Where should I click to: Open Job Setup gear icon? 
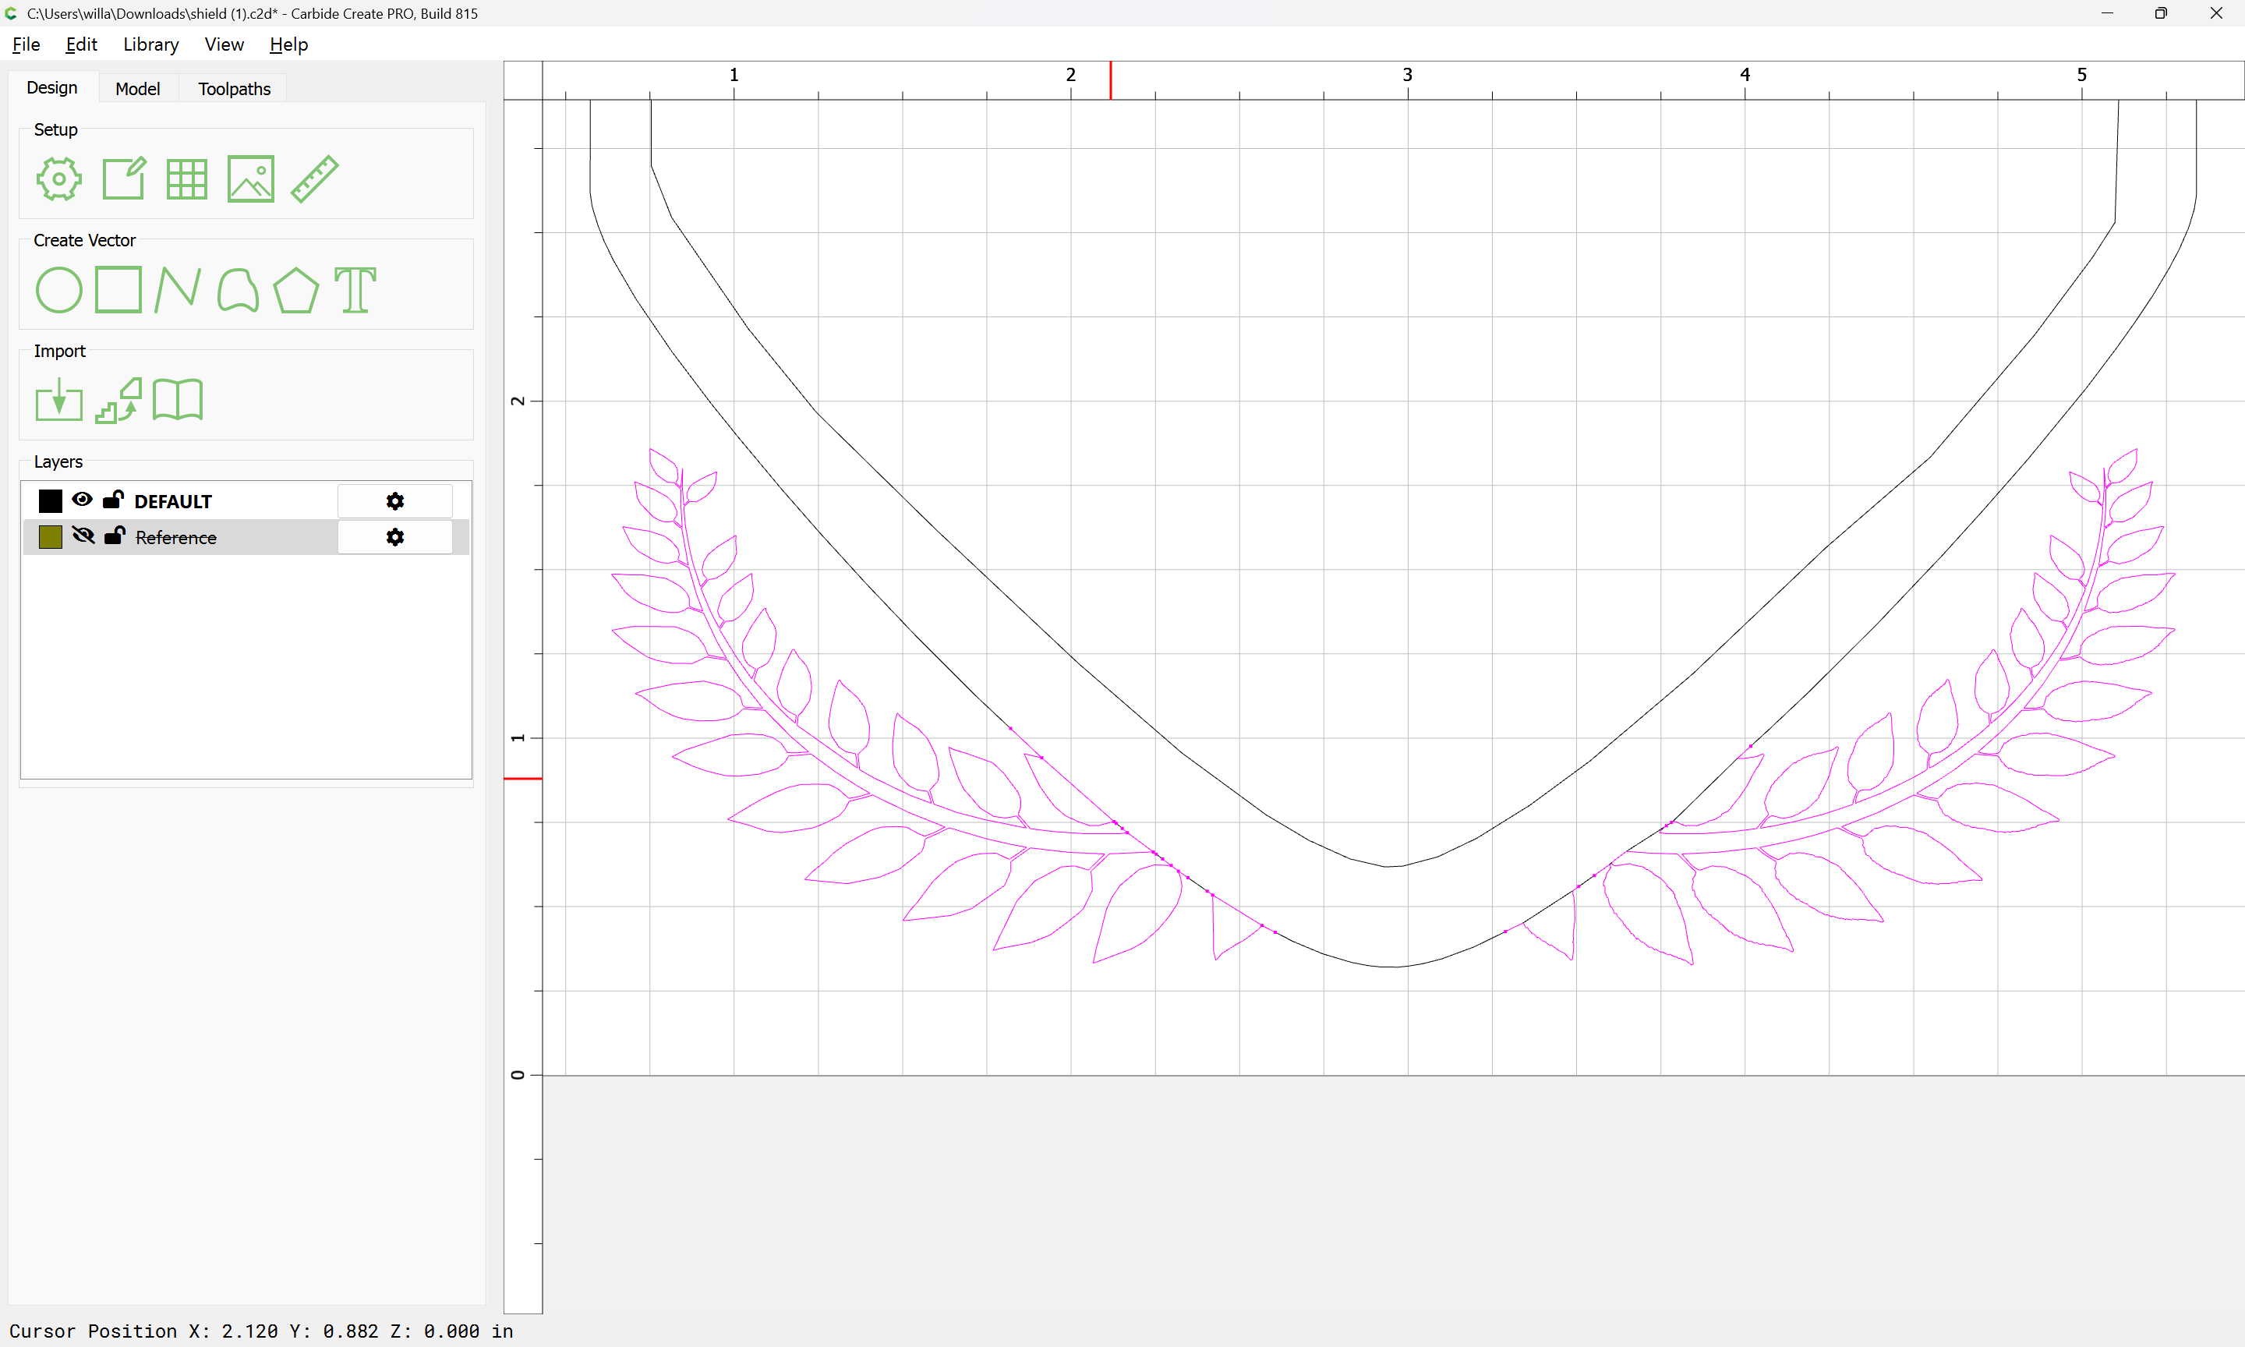pyautogui.click(x=59, y=179)
